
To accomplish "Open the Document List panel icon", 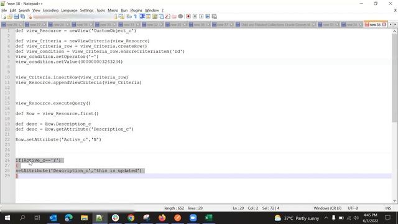I will (161, 17).
